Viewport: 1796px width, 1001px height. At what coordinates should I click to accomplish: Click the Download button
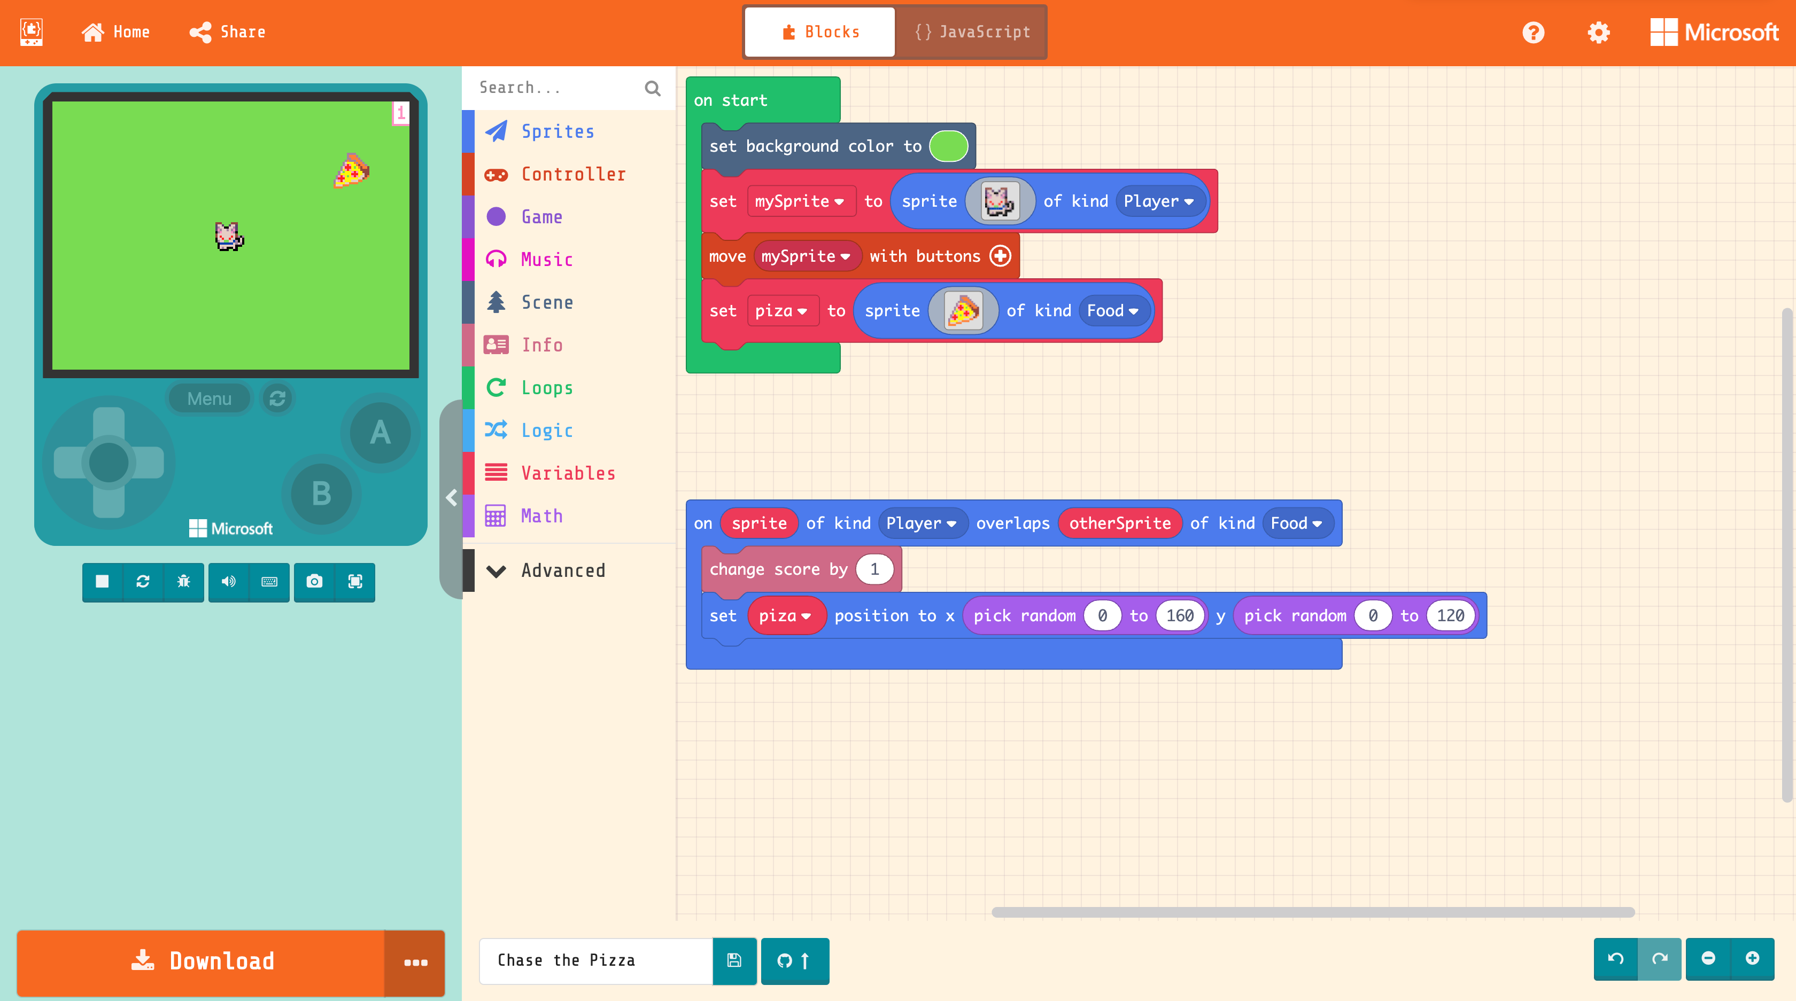click(x=202, y=961)
